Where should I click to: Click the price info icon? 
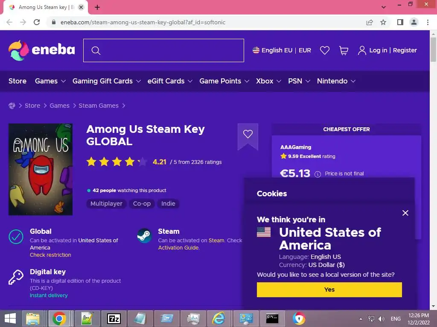(318, 174)
